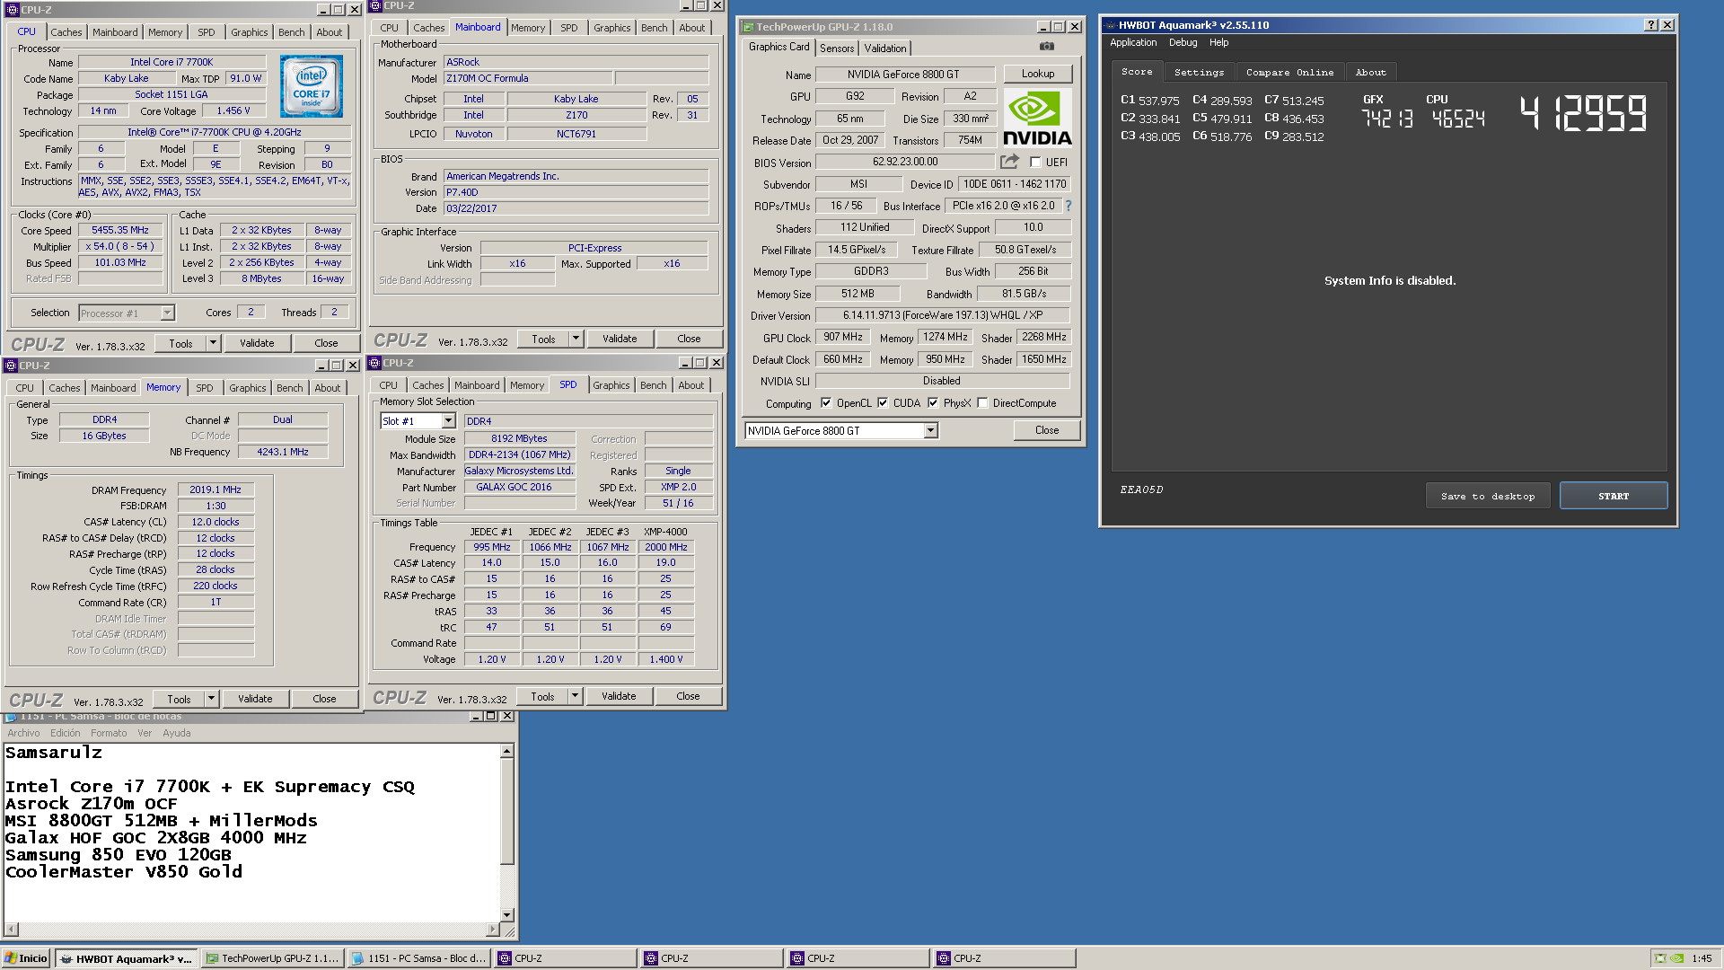Click the Core Speed 5455.35 MHz value
This screenshot has width=1724, height=970.
tap(120, 231)
